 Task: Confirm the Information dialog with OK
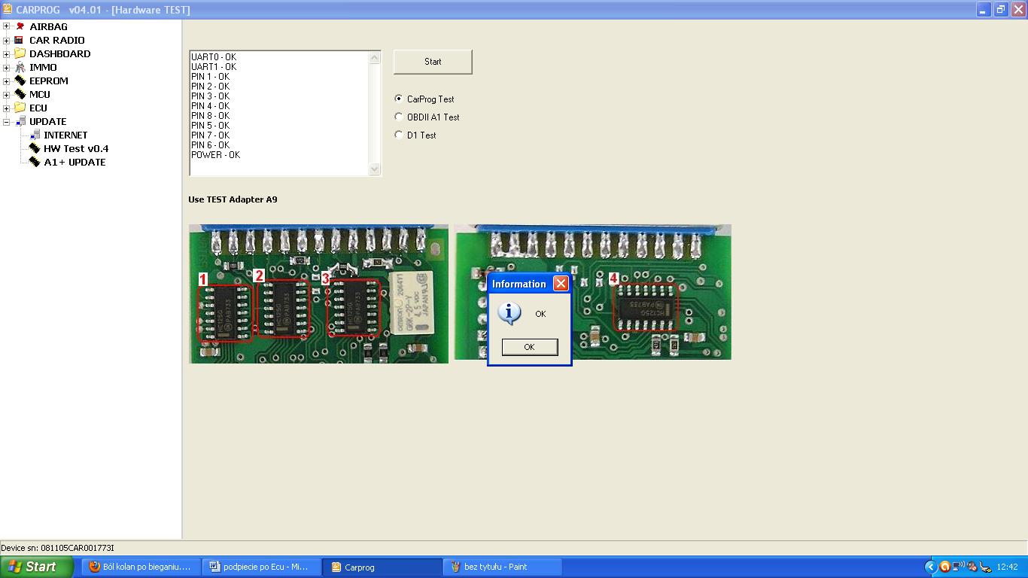pyautogui.click(x=530, y=346)
